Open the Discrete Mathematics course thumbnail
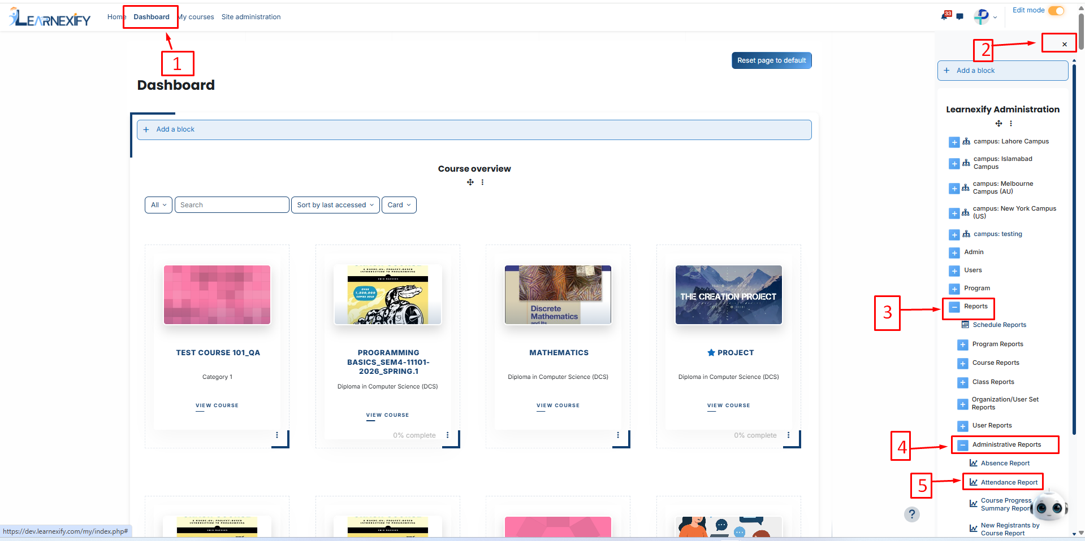 [x=558, y=295]
